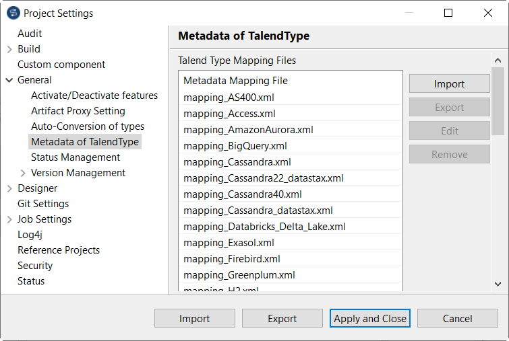Click the Talend app icon in title bar
The height and width of the screenshot is (341, 509).
pos(13,13)
